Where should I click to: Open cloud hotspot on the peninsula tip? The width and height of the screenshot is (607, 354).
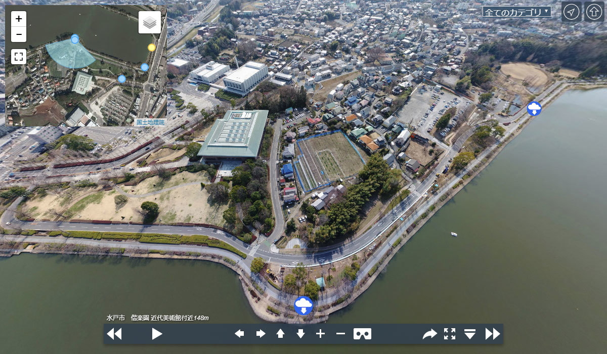tap(303, 305)
